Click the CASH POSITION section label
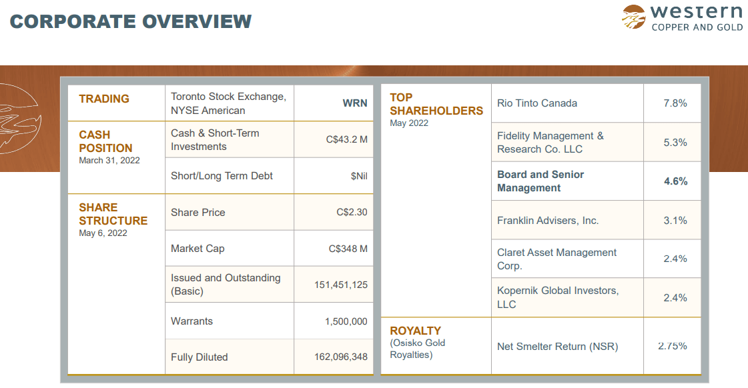Image resolution: width=748 pixels, height=388 pixels. point(105,141)
